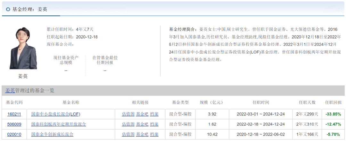Image resolution: width=346 pixels, height=141 pixels.
Task: Open 国泰科创板两年定期开放混合 fund page
Action: (x=59, y=124)
